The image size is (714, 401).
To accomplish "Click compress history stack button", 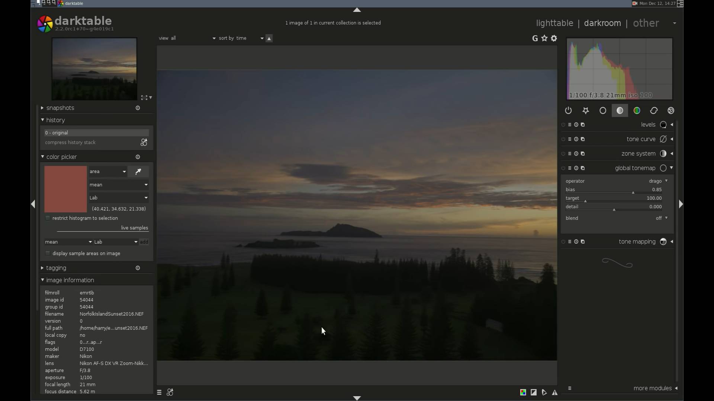I will pos(70,143).
